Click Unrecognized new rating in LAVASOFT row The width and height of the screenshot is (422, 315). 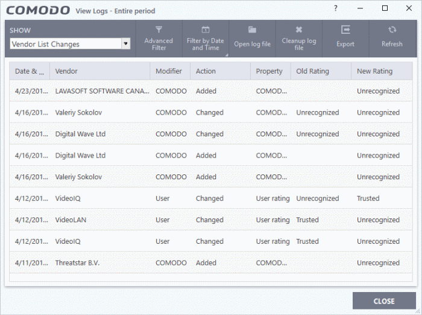coord(378,91)
